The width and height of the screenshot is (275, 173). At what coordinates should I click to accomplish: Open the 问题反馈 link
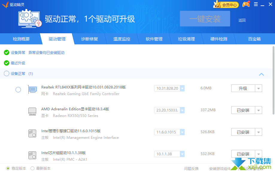(191, 169)
